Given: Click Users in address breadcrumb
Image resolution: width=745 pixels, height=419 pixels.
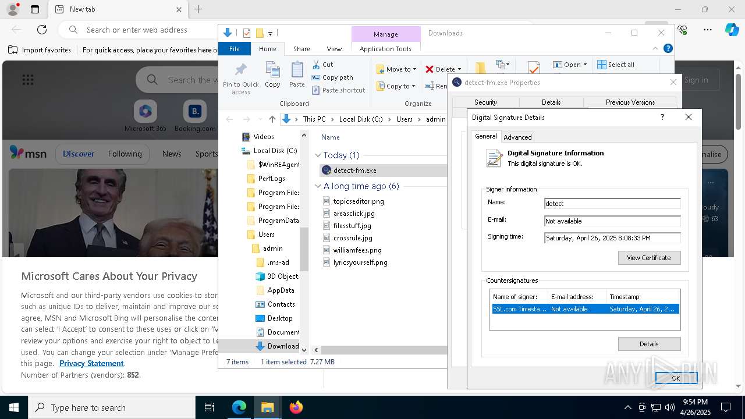Looking at the screenshot, I should pyautogui.click(x=405, y=119).
